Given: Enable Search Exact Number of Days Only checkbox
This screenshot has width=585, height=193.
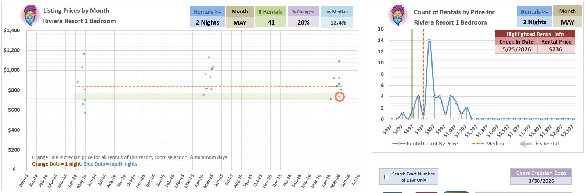Looking at the screenshot, I should coord(386,177).
